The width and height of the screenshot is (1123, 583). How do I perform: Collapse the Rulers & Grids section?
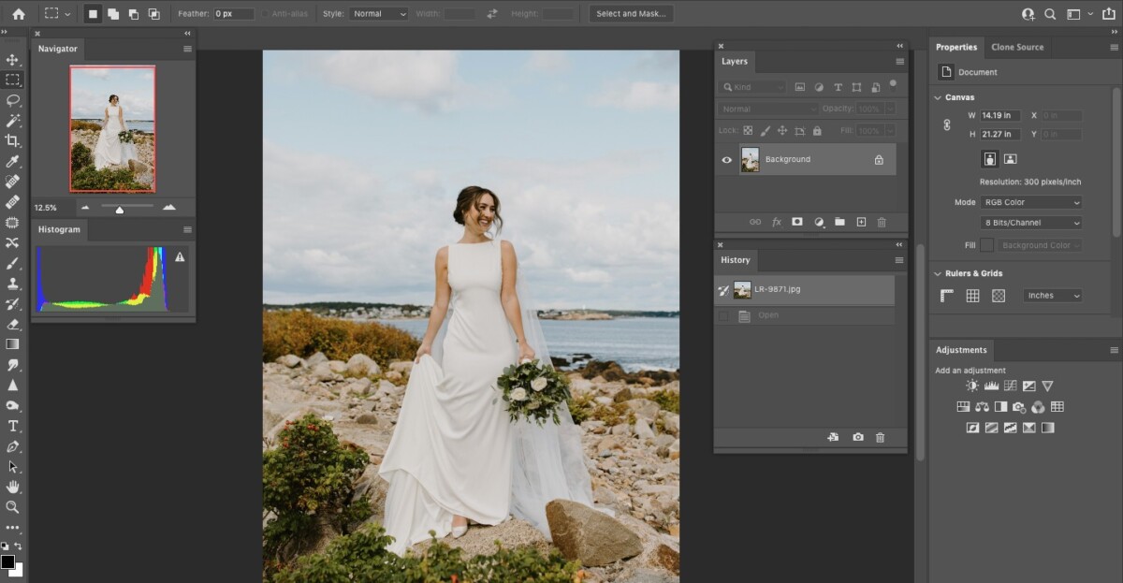(x=938, y=273)
